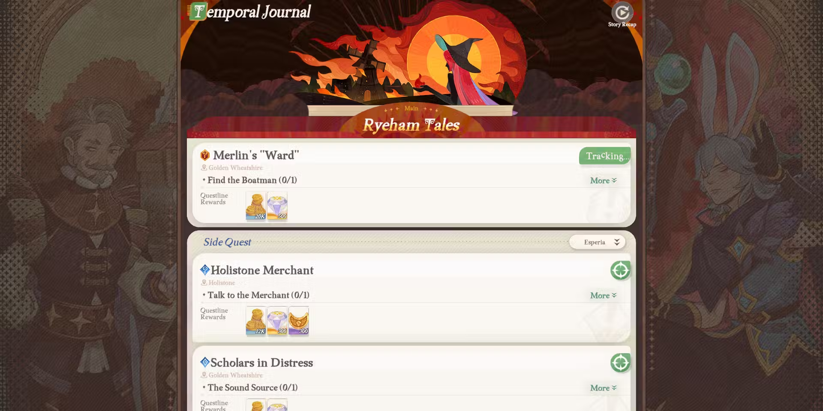This screenshot has height=411, width=823.
Task: Select the Side Quest section header
Action: pos(227,242)
